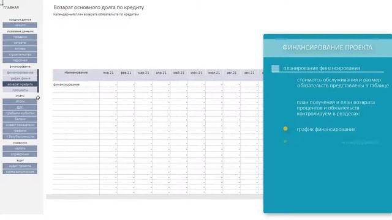Select highlighted 'возврат кредита' item
This screenshot has height=220, width=392.
tap(20, 84)
